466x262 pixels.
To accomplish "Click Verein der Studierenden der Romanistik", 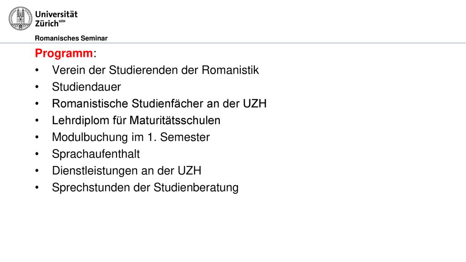I will pos(156,70).
